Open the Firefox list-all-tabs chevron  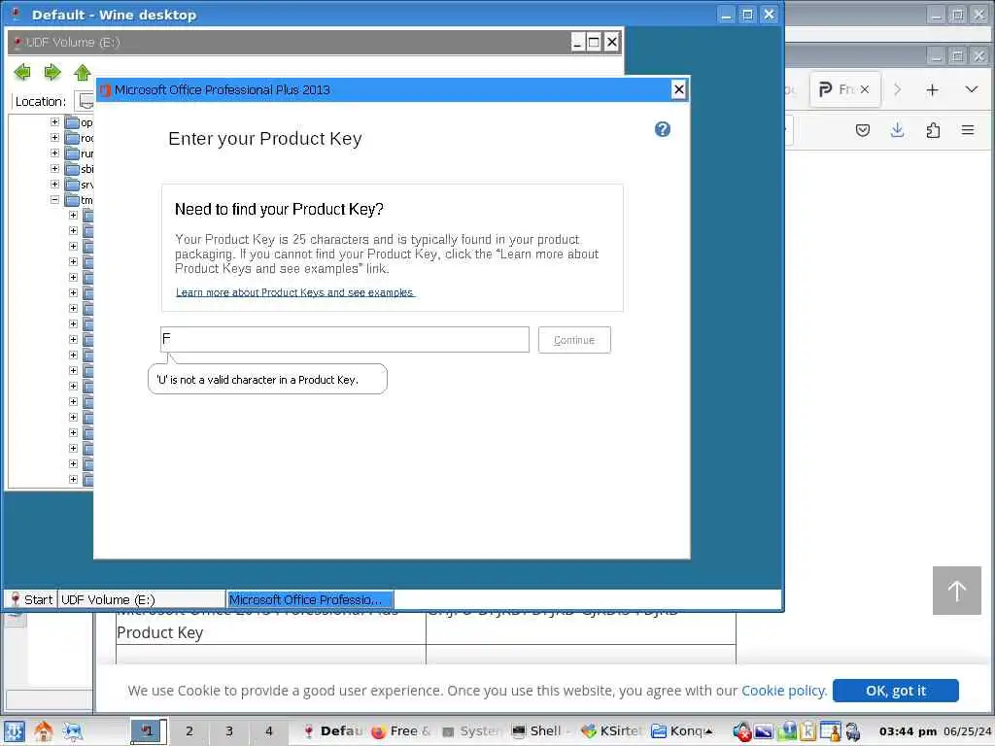971,89
